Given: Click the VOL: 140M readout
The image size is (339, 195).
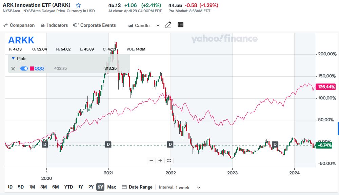Looking at the screenshot, I should tap(136, 49).
